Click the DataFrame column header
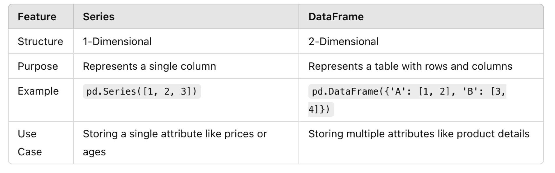The width and height of the screenshot is (555, 173). pyautogui.click(x=336, y=17)
